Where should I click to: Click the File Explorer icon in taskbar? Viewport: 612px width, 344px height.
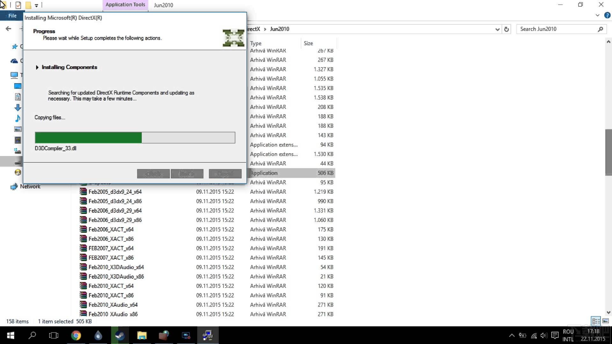coord(142,336)
